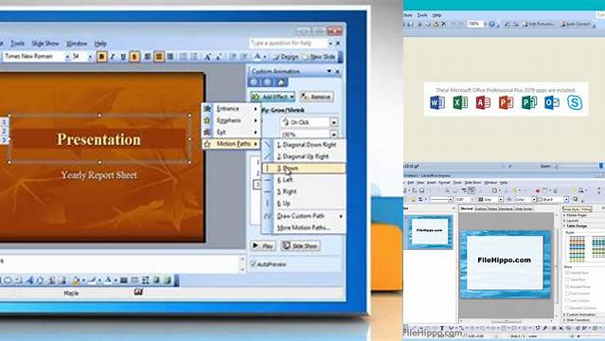Click the Excel app icon
Screen dimensions: 605x341
tap(460, 102)
